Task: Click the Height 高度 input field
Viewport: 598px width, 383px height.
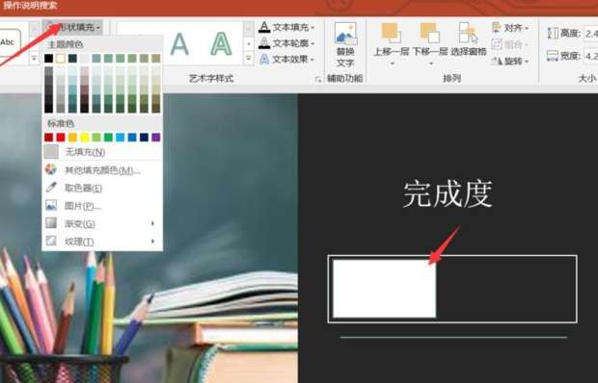Action: click(590, 34)
